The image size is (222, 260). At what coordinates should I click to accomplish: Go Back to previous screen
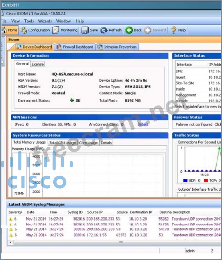[134, 30]
